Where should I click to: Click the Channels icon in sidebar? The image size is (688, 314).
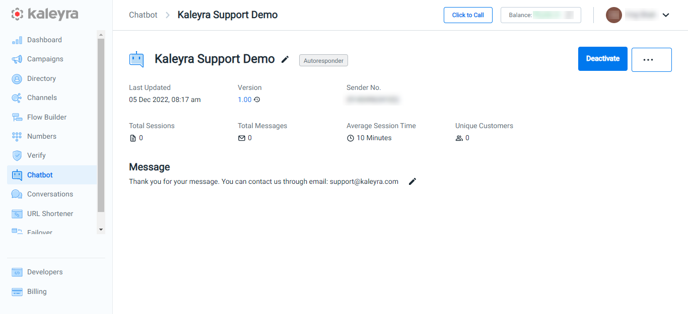(x=17, y=98)
